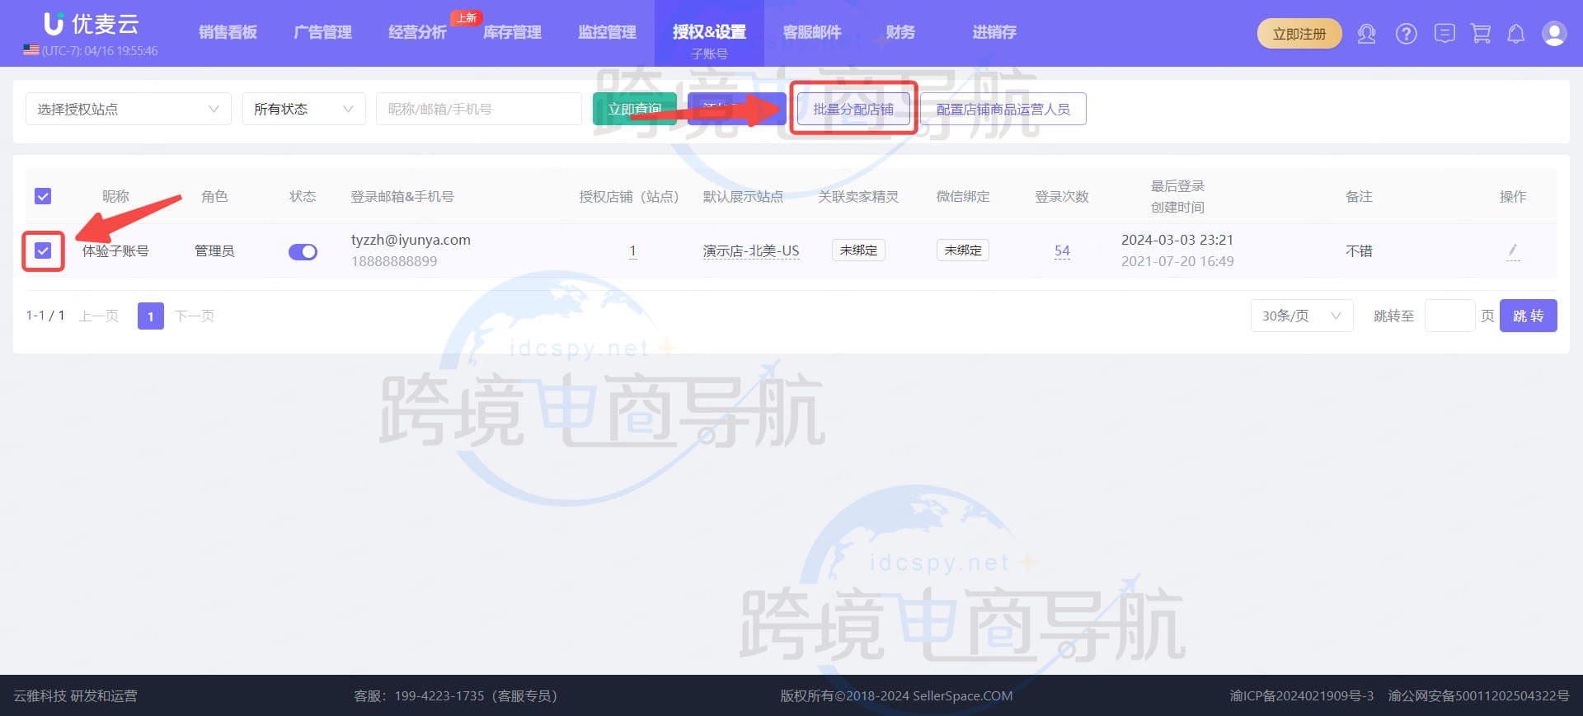Open the 30条/页 page size dropdown

click(1301, 316)
